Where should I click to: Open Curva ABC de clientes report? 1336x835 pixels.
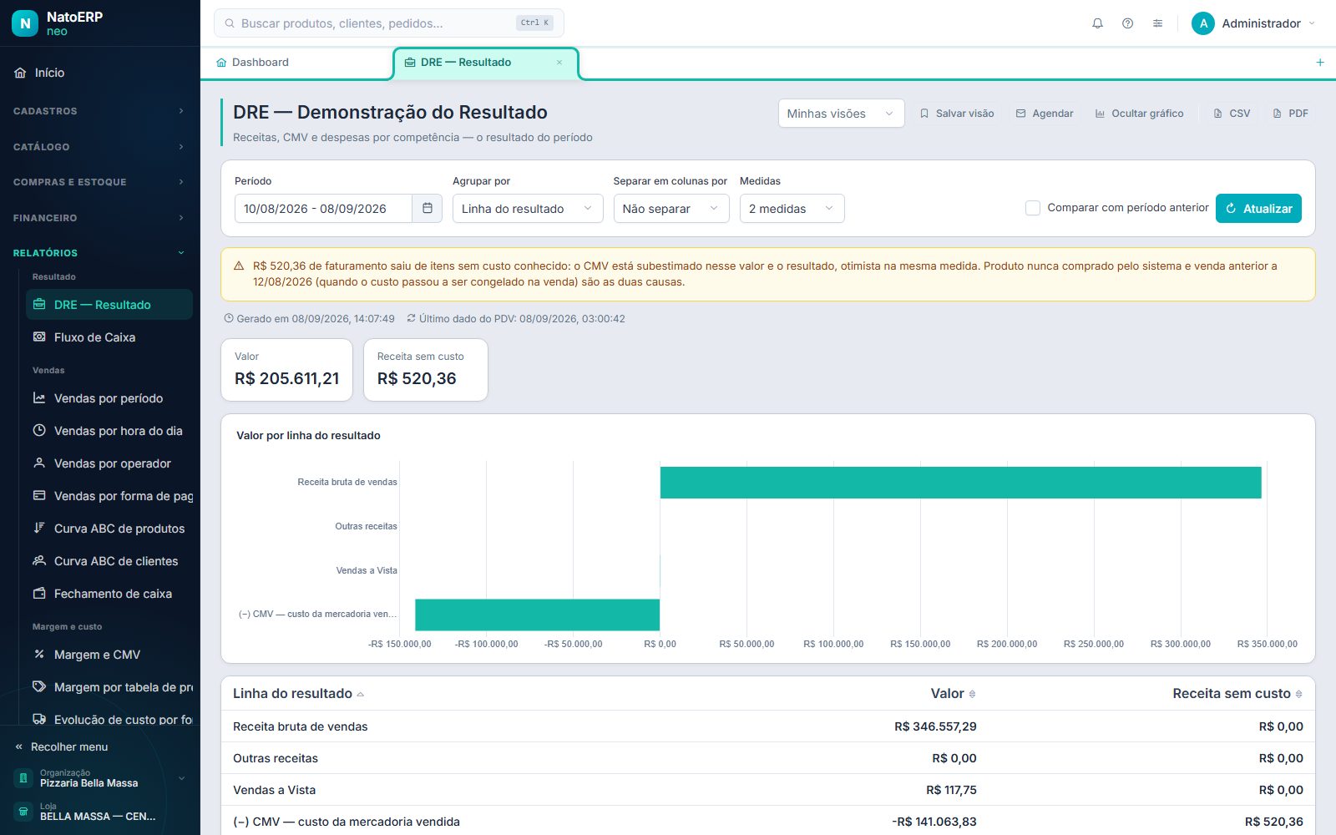tap(109, 561)
